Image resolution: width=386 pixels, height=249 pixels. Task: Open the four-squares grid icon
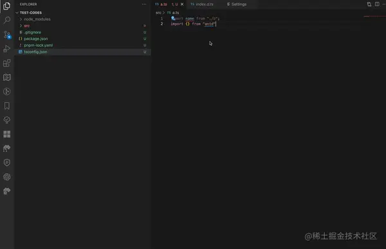pos(7,134)
